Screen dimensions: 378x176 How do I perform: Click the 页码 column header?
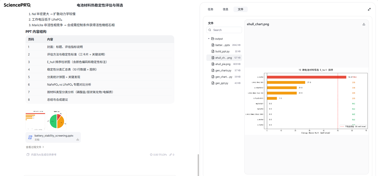pos(31,39)
